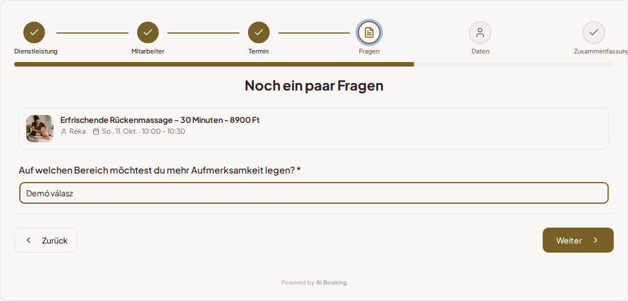Click the person icon beside Réka
This screenshot has height=301, width=628.
pyautogui.click(x=64, y=131)
